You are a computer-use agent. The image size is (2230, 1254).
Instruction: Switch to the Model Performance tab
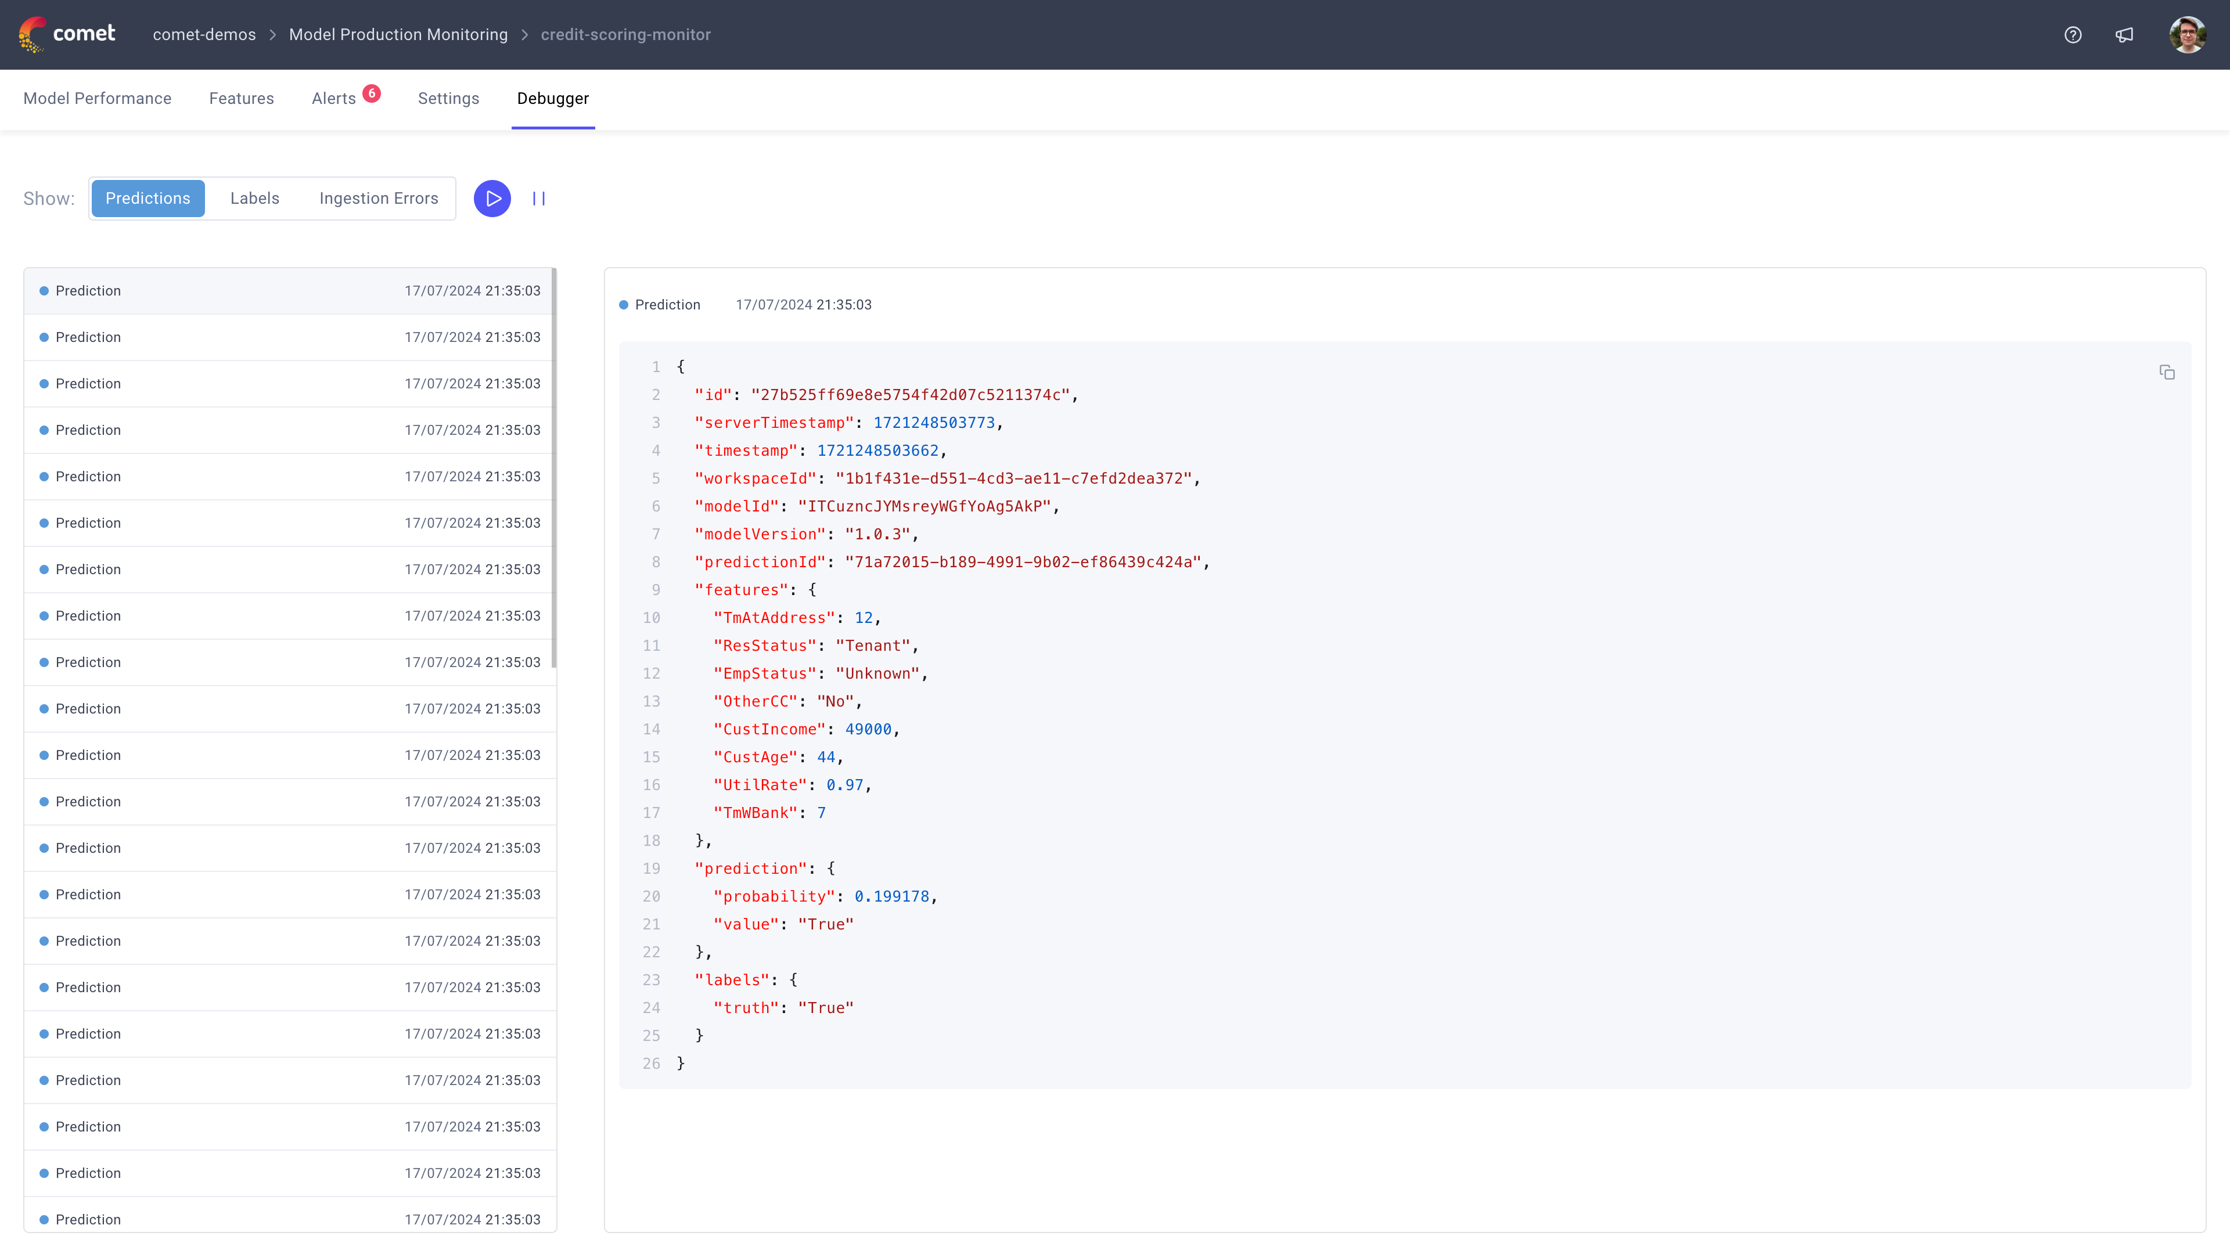point(97,98)
